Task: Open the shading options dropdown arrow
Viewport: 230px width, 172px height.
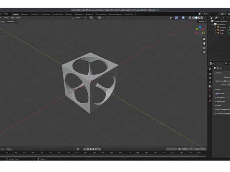Action: [205, 18]
